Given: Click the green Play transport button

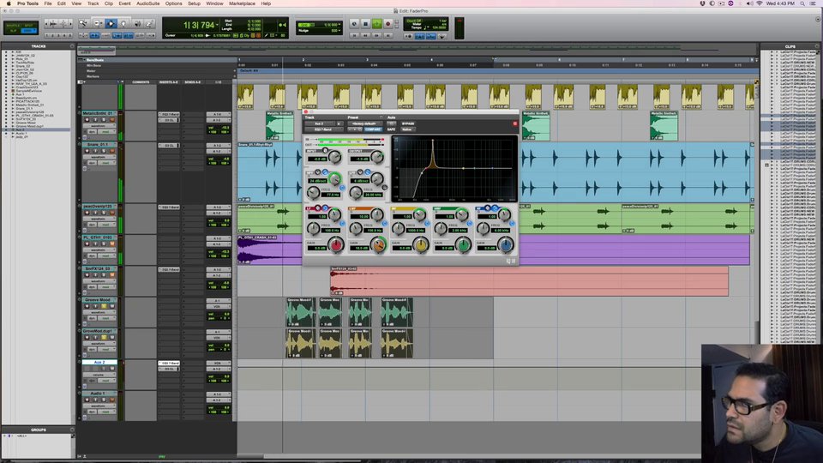Looking at the screenshot, I should pos(376,24).
